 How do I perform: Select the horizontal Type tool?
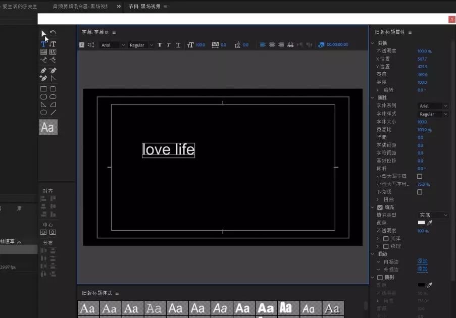coord(43,44)
